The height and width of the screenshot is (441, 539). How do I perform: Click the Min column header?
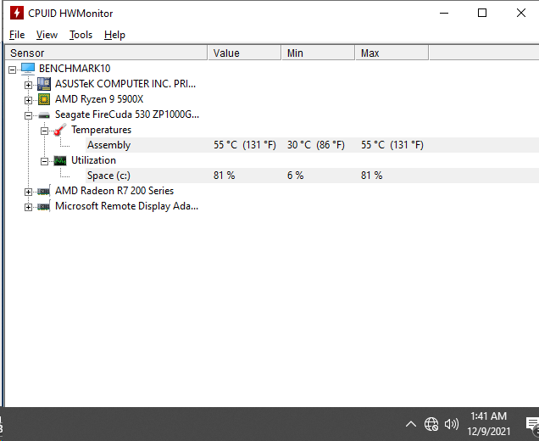[319, 53]
